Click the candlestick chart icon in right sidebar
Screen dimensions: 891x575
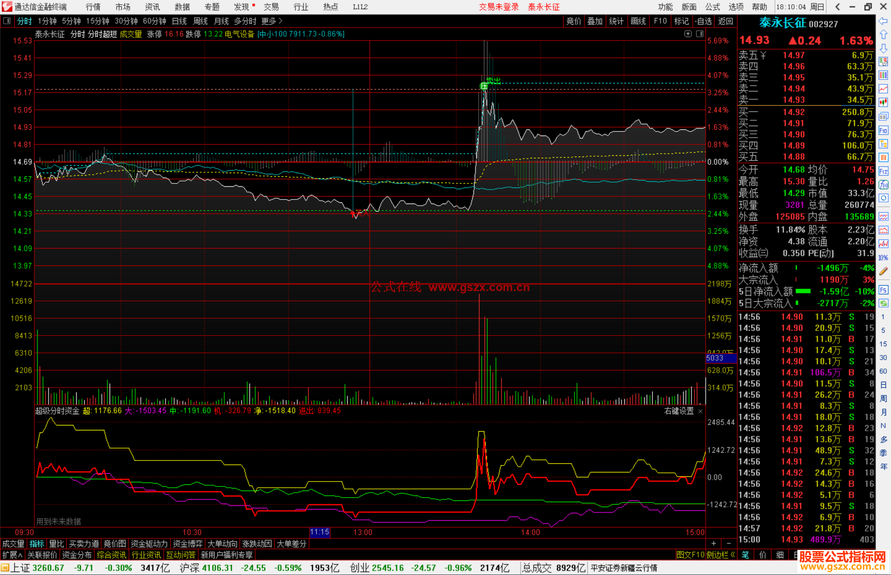(x=883, y=102)
